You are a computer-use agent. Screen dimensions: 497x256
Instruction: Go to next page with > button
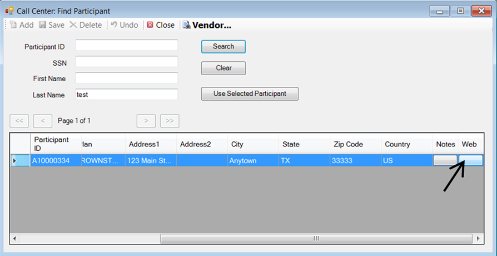[x=146, y=121]
